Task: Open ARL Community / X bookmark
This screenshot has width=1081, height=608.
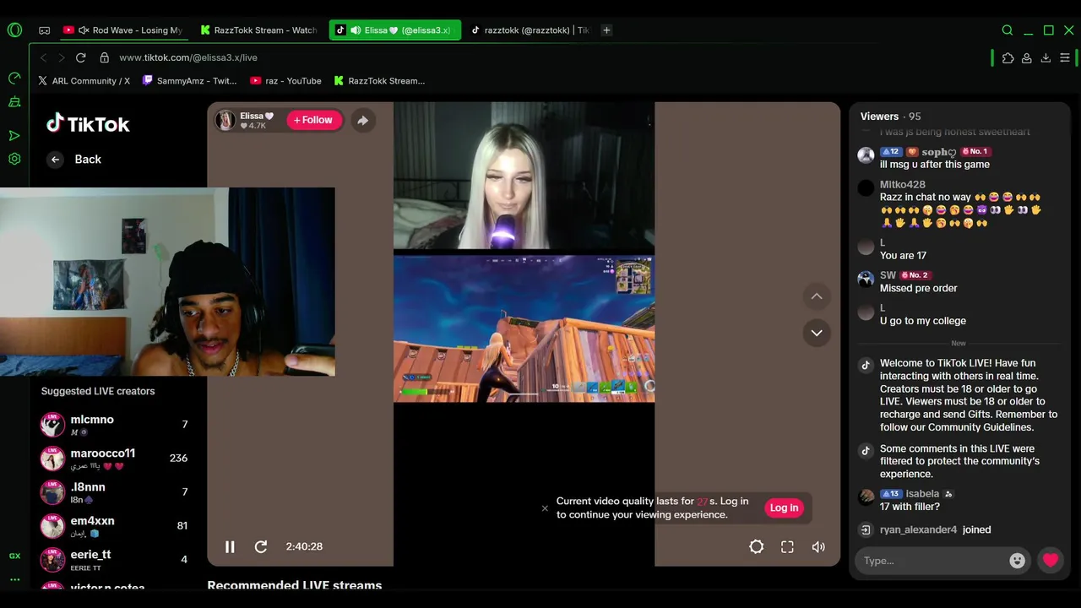Action: pos(84,81)
